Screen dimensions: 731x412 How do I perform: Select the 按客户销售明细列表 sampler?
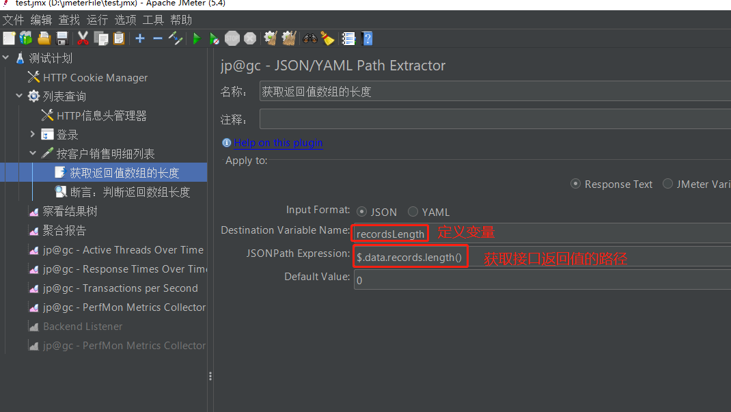[x=105, y=154]
